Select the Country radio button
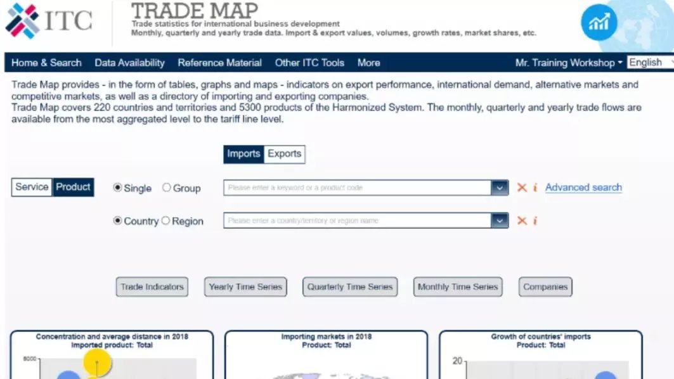Image resolution: width=674 pixels, height=379 pixels. (x=117, y=221)
